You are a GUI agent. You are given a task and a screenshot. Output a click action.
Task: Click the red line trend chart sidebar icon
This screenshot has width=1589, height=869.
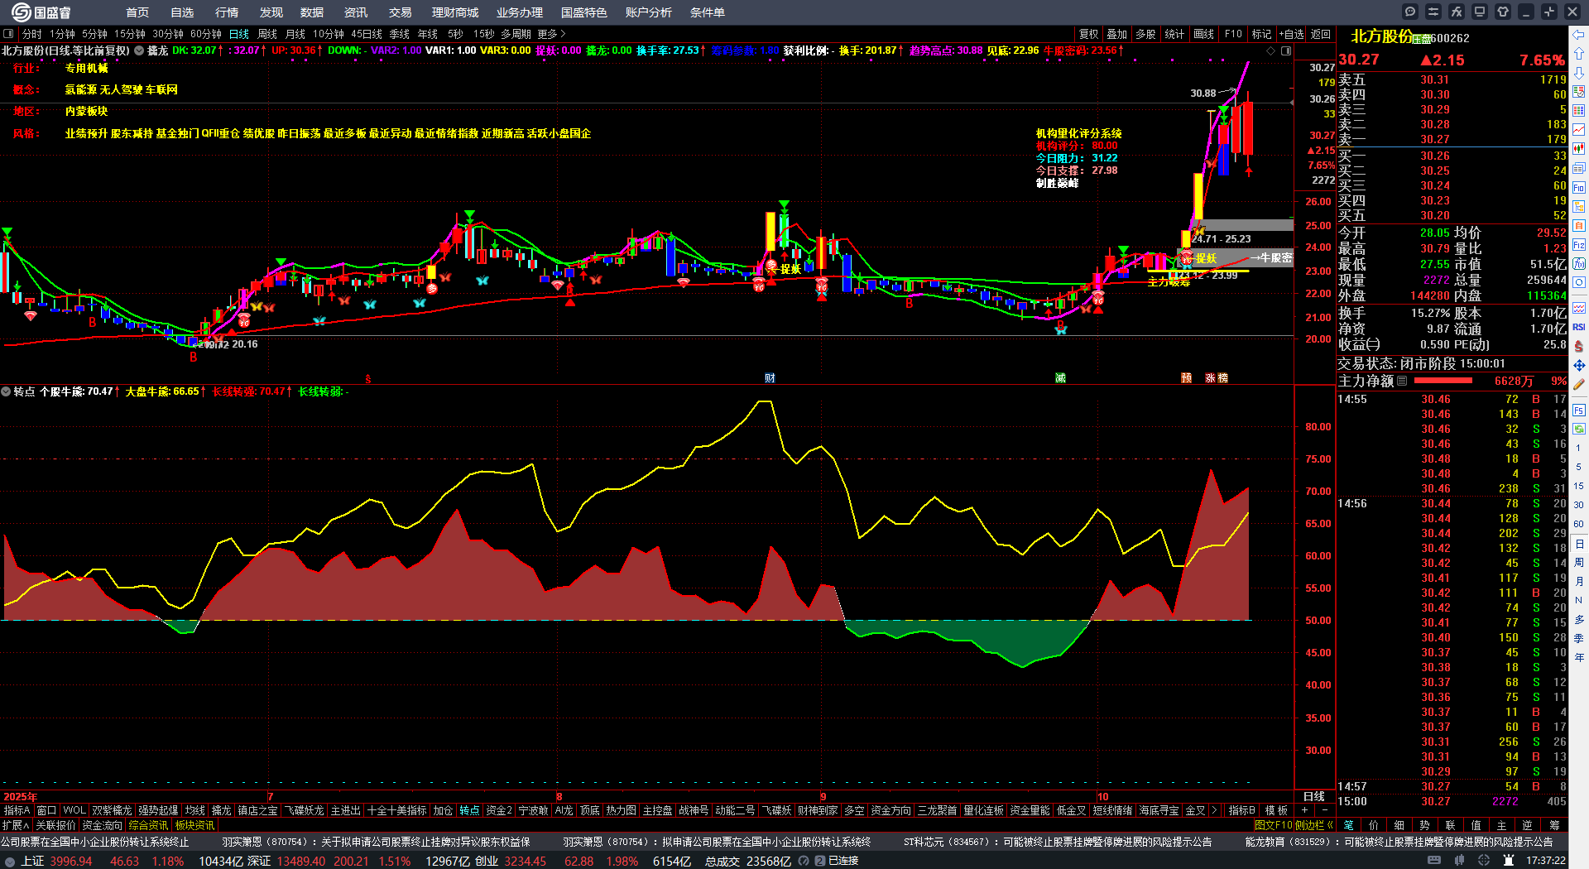[x=1579, y=130]
